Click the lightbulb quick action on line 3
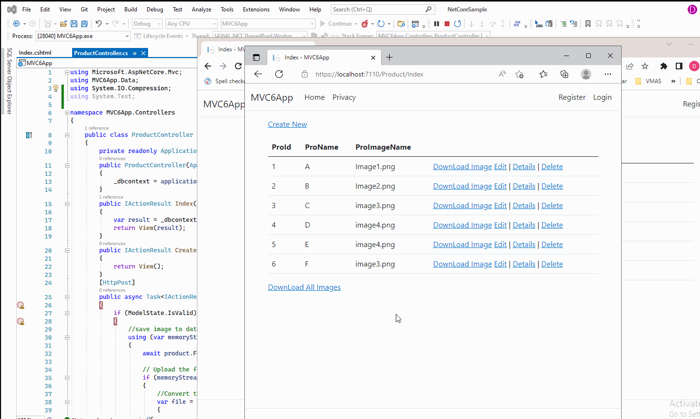 [56, 88]
